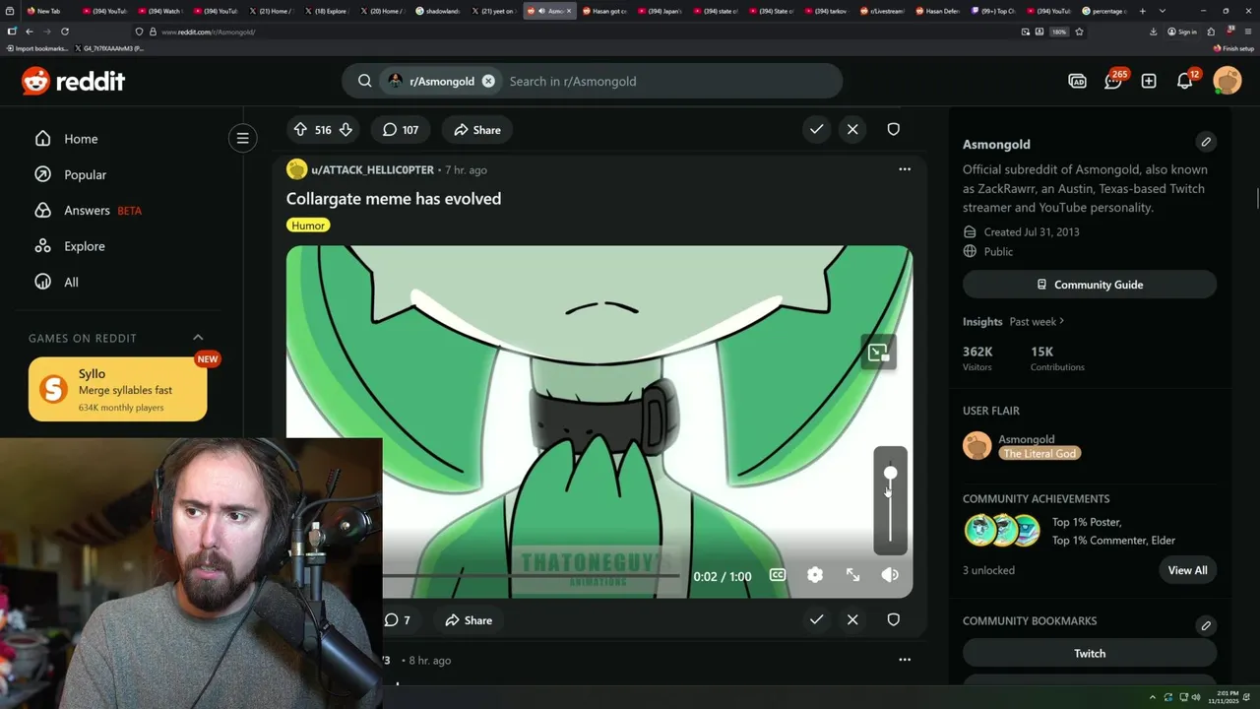This screenshot has height=709, width=1260.
Task: Share the top post
Action: [x=477, y=129]
